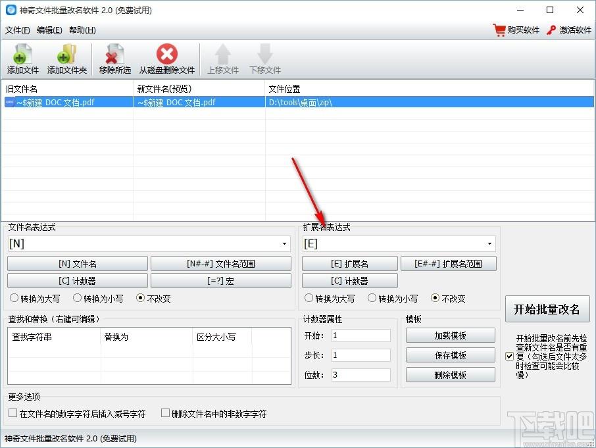Toggle the duplicate-name check before renaming checkbox
The height and width of the screenshot is (448, 596).
509,356
